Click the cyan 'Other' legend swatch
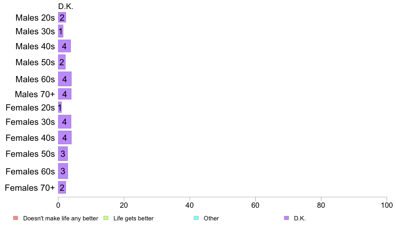The image size is (396, 245). click(196, 218)
